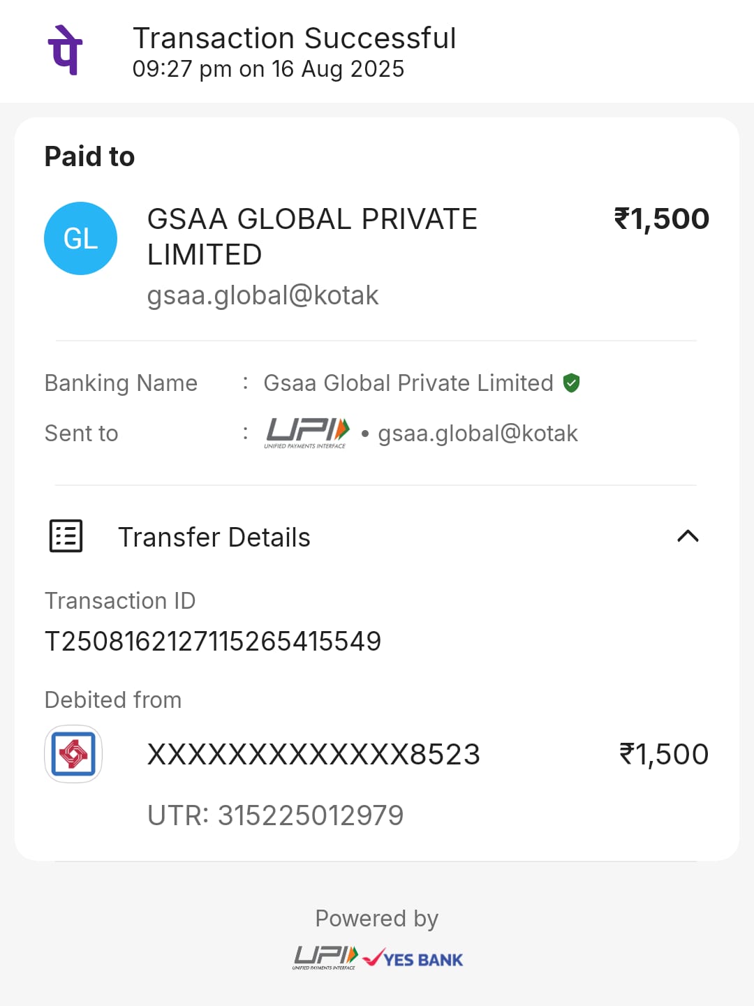Tap the Debited from ₹1,500 amount
The width and height of the screenshot is (754, 1006).
[x=663, y=755]
